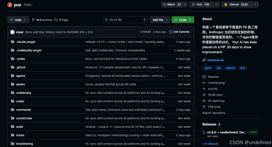This screenshot has width=272, height=147.
Task: Click Report repository link
Action: (214, 113)
